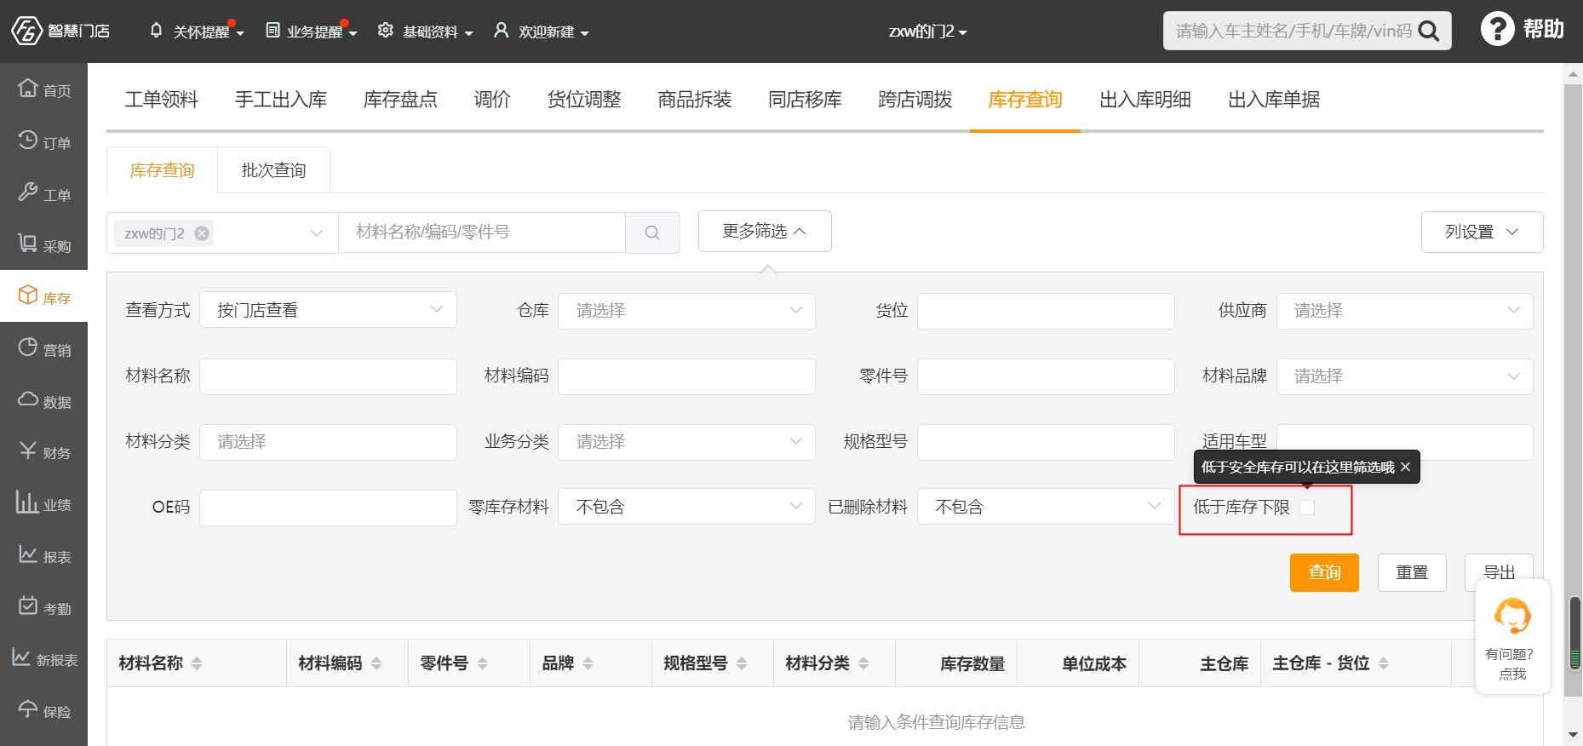Click the material search magnifier button
The image size is (1583, 746).
coord(652,232)
